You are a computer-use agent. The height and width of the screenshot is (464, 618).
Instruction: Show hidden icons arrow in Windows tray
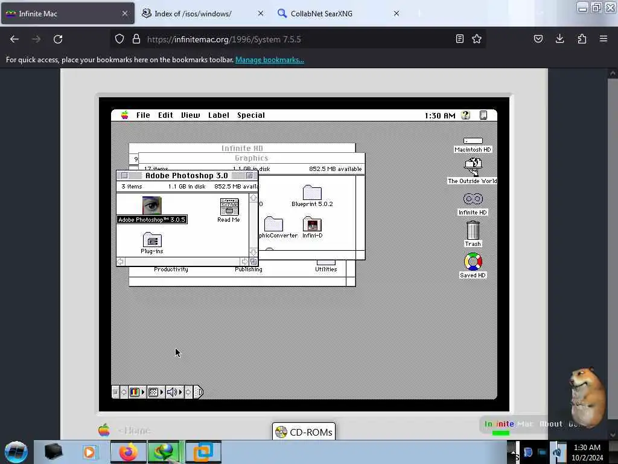tap(512, 452)
